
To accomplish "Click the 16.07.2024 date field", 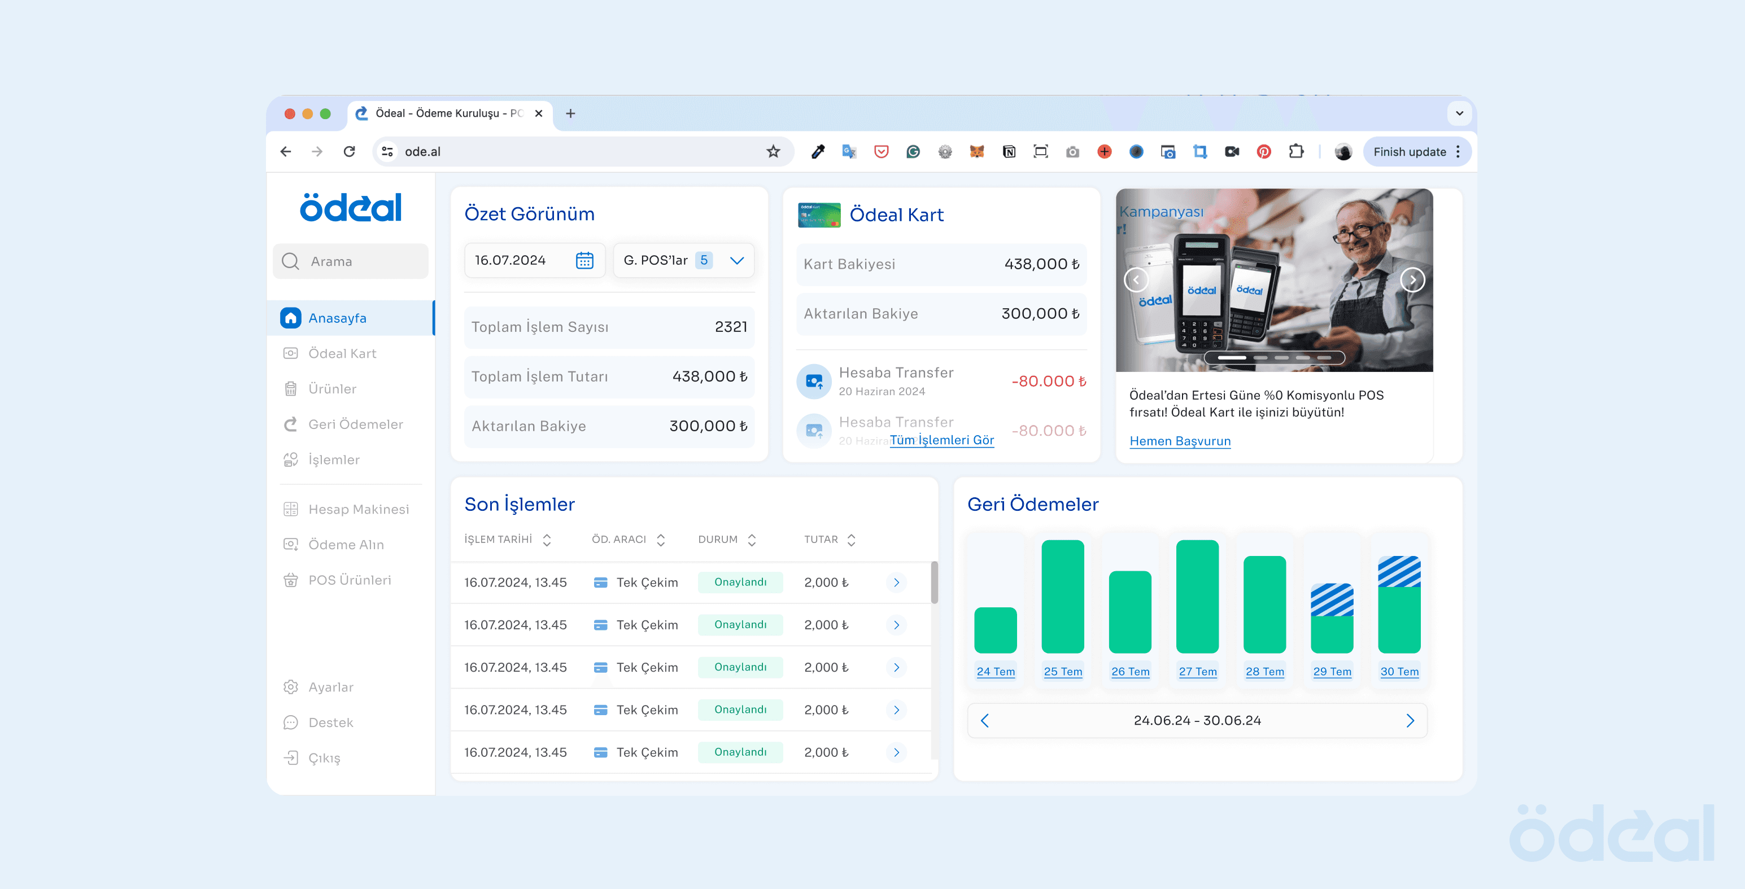I will click(x=534, y=260).
